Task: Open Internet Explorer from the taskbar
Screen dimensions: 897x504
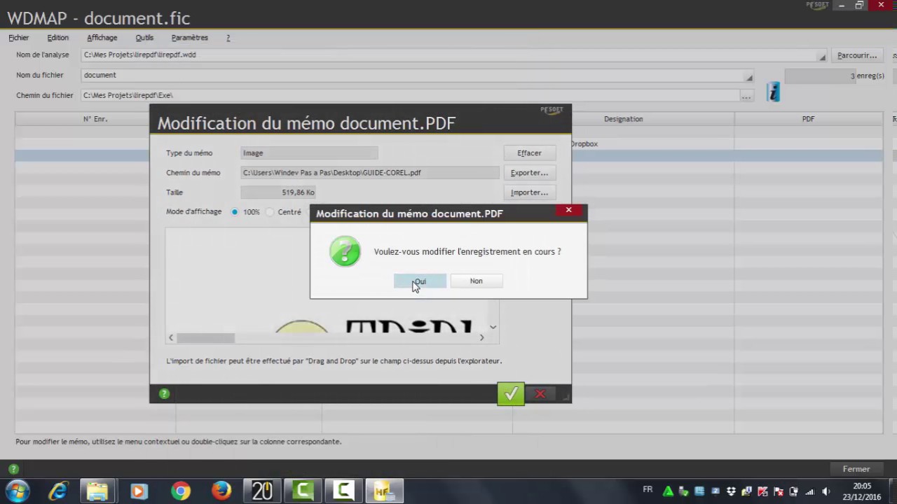Action: (57, 491)
